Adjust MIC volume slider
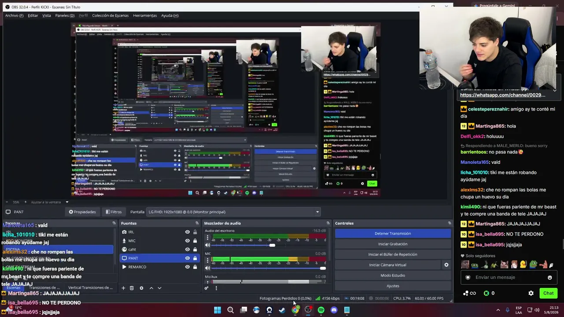Screen dimensions: 564x317 (323, 268)
